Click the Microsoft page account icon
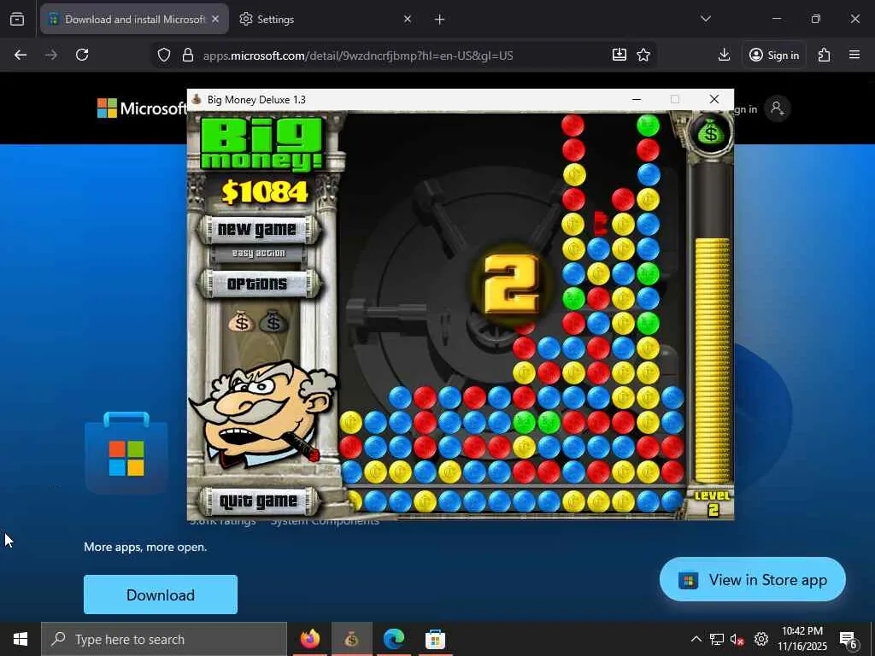Image resolution: width=875 pixels, height=656 pixels. (x=778, y=108)
